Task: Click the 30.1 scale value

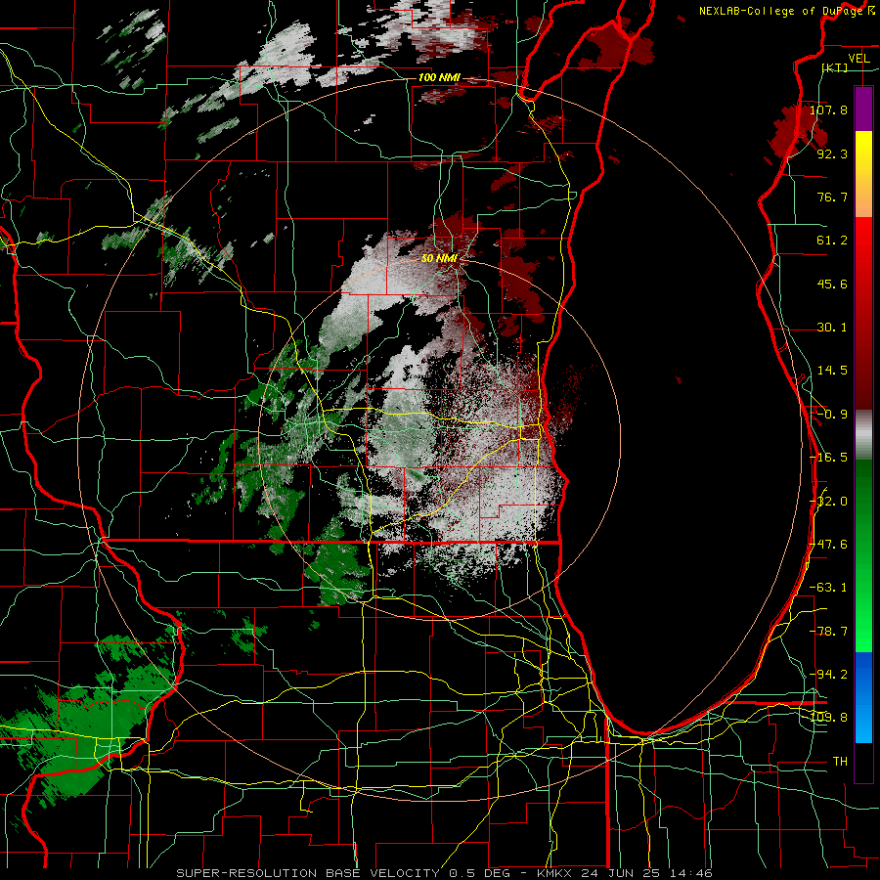Action: tap(832, 328)
